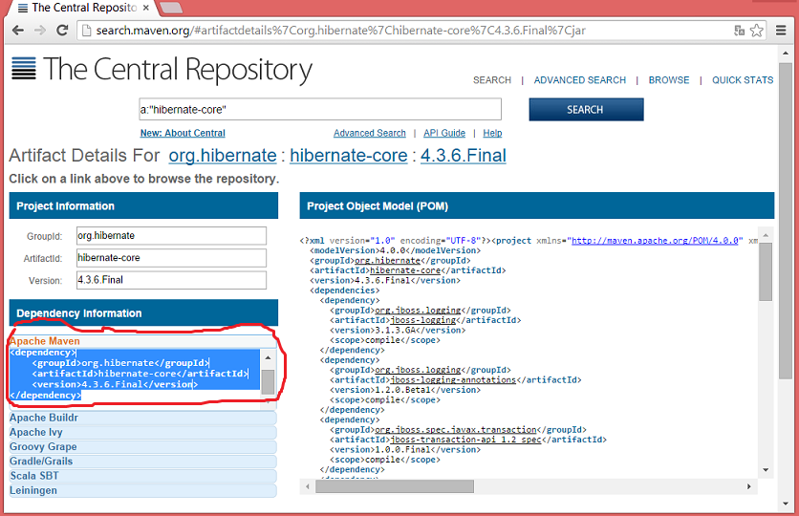Click the up arrow of the dependency snippet scrollbar

[268, 357]
